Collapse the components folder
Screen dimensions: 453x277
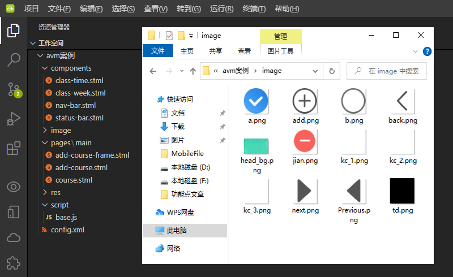[45, 68]
